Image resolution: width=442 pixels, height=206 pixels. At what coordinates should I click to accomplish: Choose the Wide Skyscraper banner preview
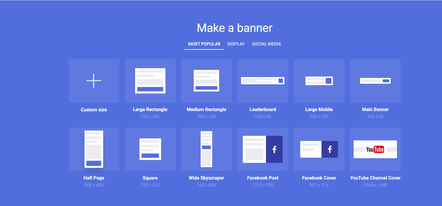[206, 149]
